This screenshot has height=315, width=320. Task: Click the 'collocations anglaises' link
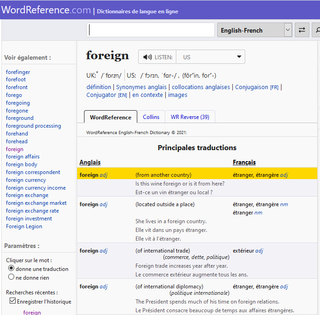201,87
